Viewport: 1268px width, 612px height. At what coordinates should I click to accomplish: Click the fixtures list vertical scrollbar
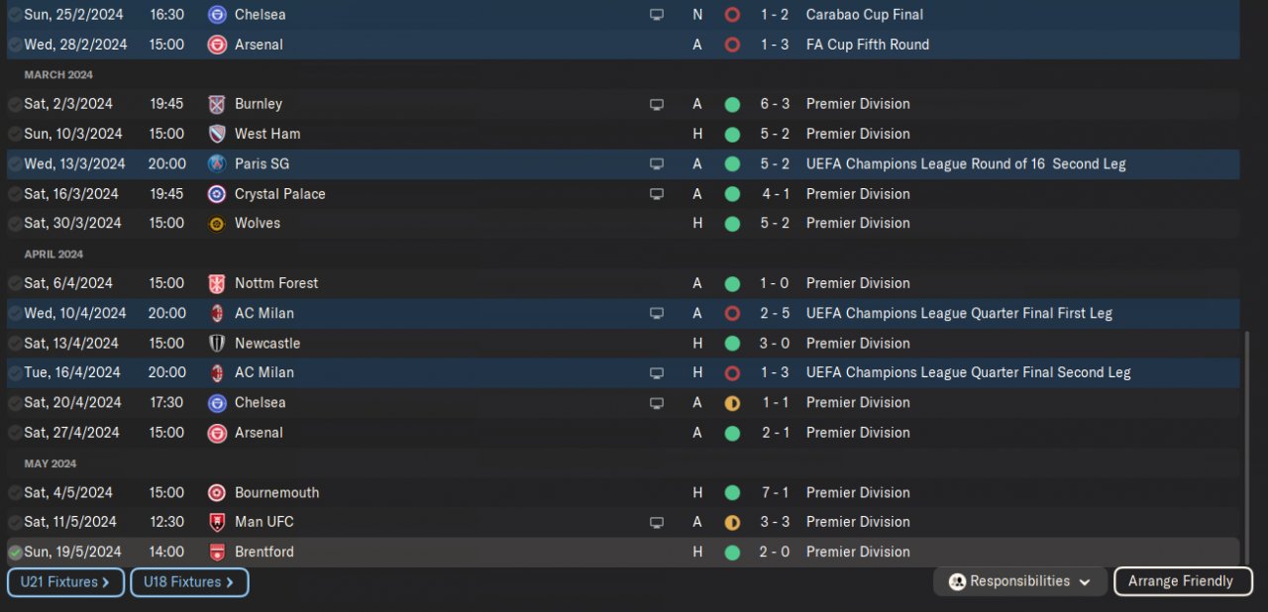(1246, 446)
